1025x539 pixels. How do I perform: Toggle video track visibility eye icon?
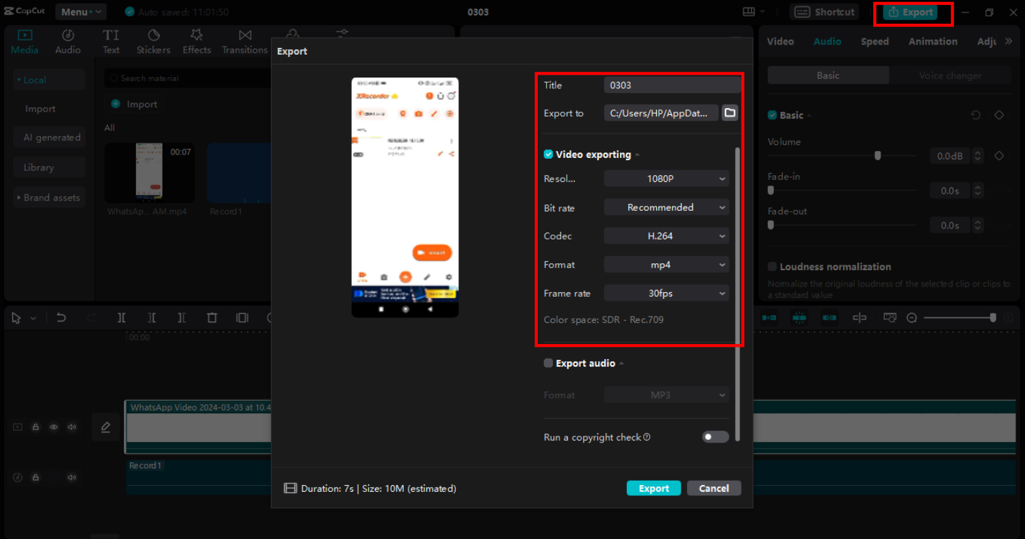coord(54,428)
